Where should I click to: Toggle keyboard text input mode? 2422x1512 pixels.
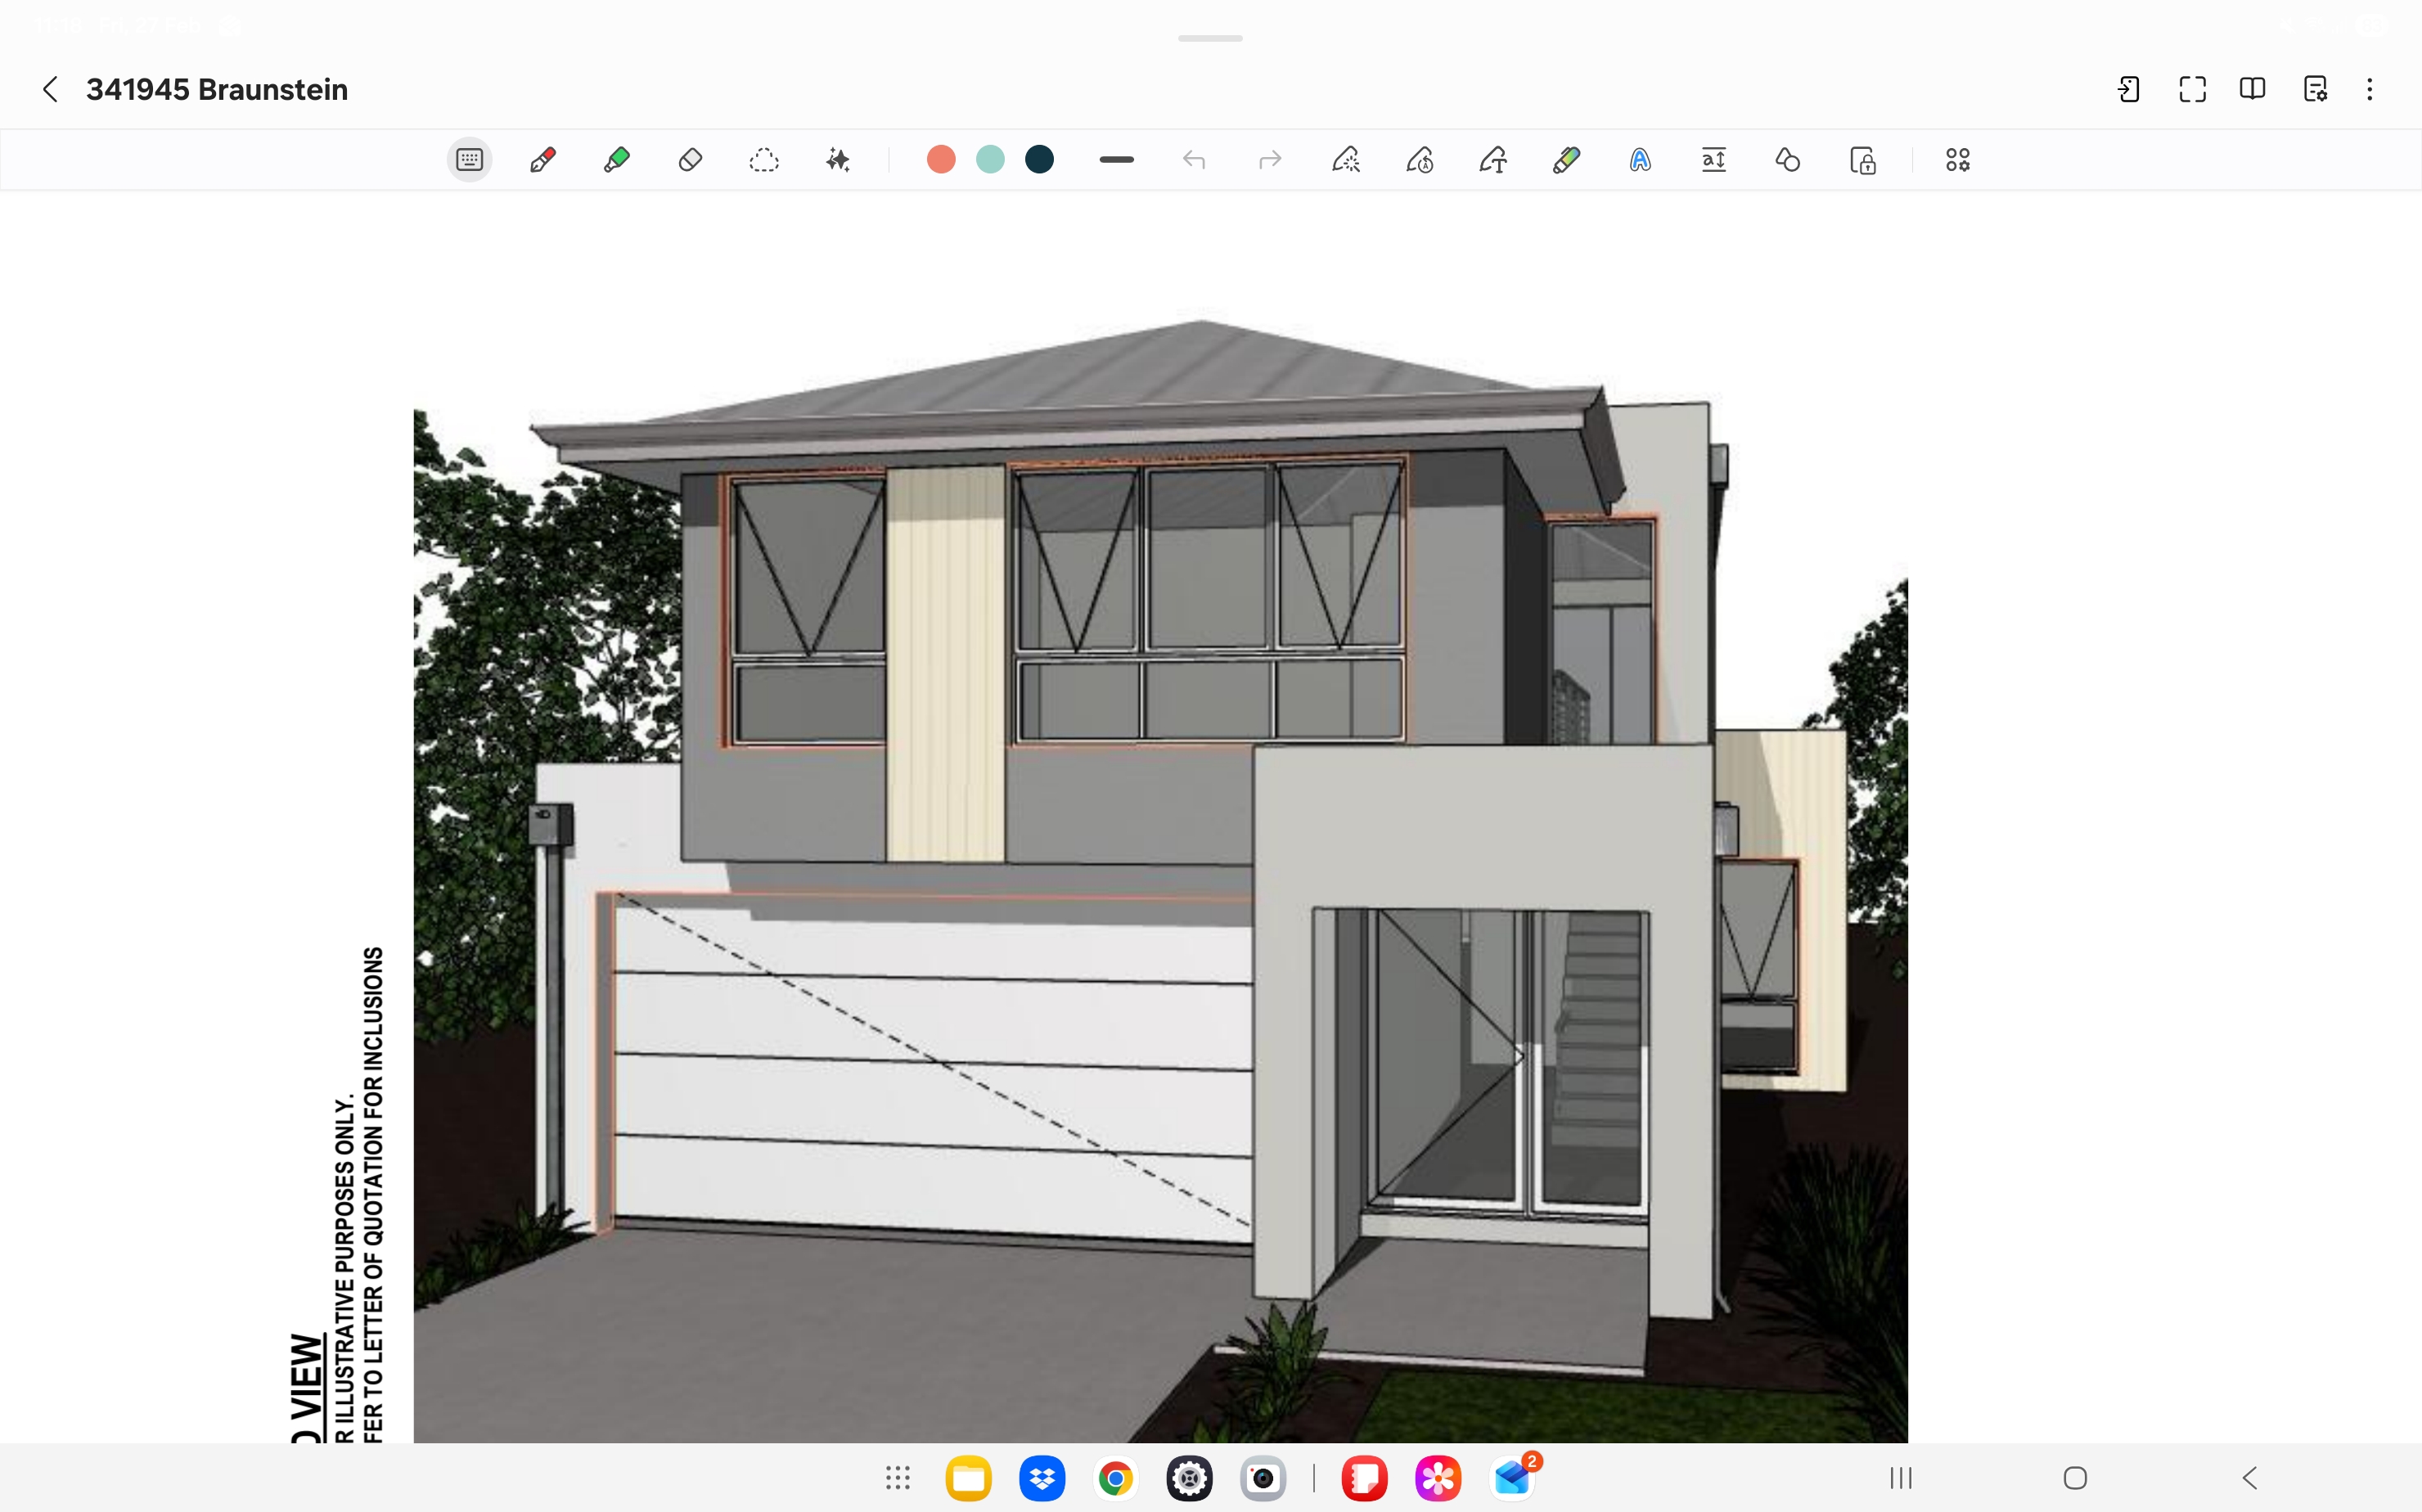[469, 160]
